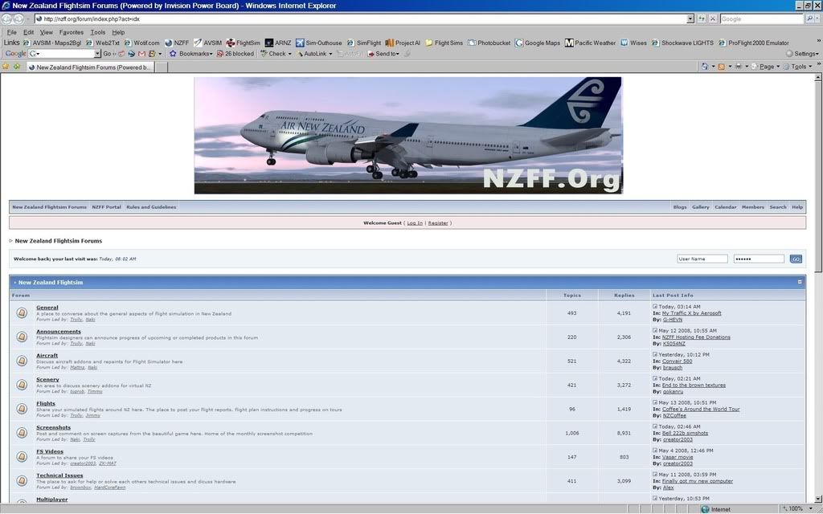Open the Page dropdown menu
The height and width of the screenshot is (514, 823).
point(768,67)
